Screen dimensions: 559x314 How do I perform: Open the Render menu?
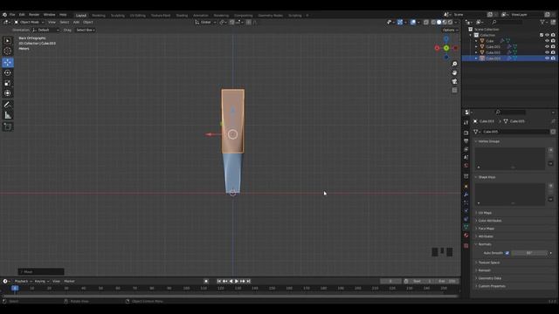pyautogui.click(x=34, y=15)
